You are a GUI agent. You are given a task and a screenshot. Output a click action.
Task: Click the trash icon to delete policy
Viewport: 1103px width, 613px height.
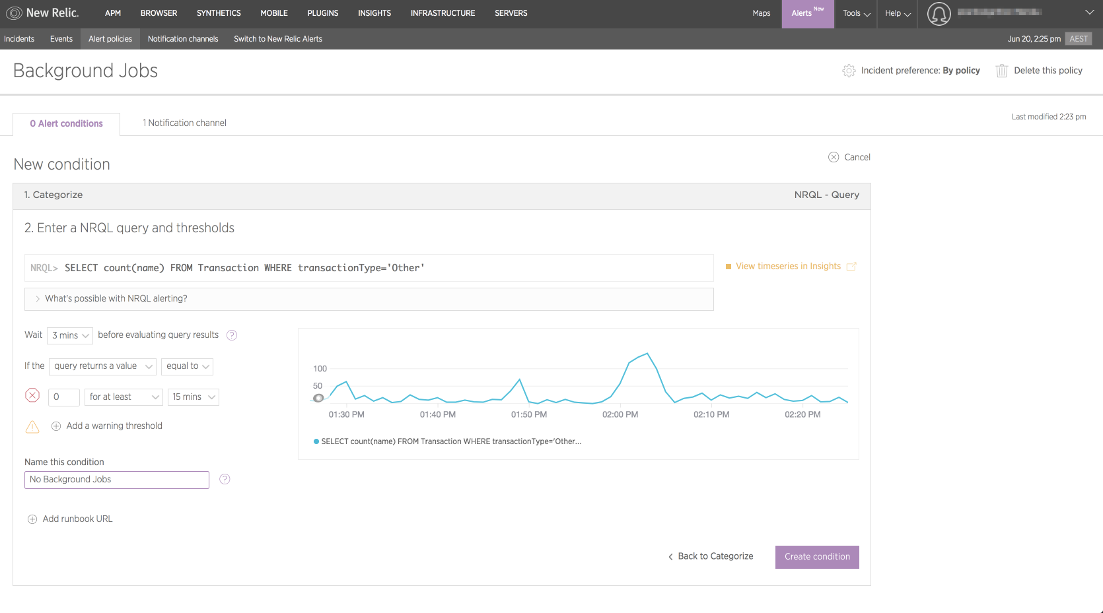tap(1001, 71)
